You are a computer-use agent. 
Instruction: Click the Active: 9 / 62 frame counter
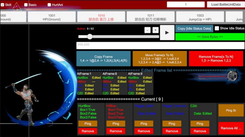(85, 29)
